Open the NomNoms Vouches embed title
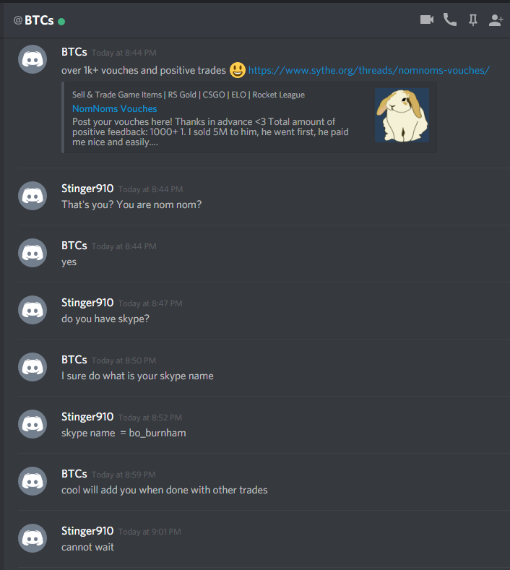The width and height of the screenshot is (510, 570). [115, 108]
